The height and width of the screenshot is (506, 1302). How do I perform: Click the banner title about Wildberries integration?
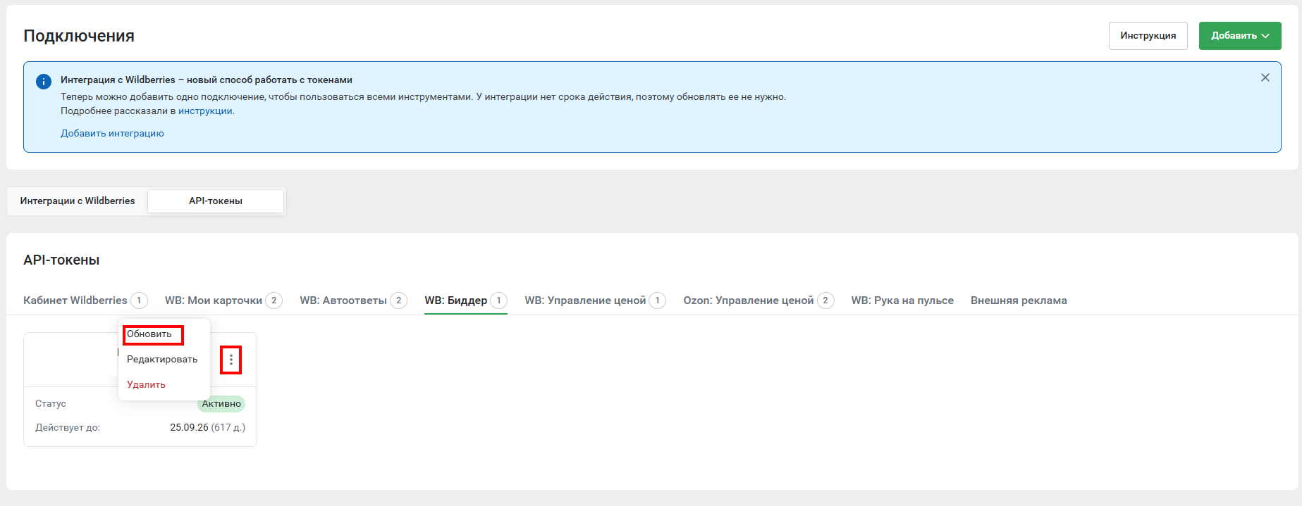207,80
